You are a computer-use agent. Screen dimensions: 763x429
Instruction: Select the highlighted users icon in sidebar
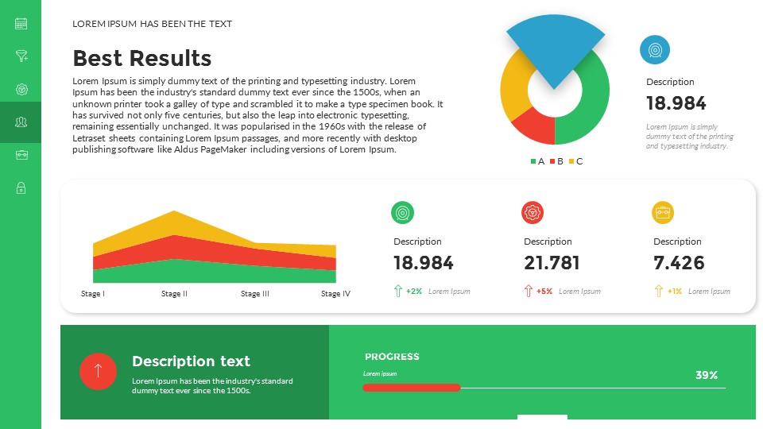pos(21,122)
